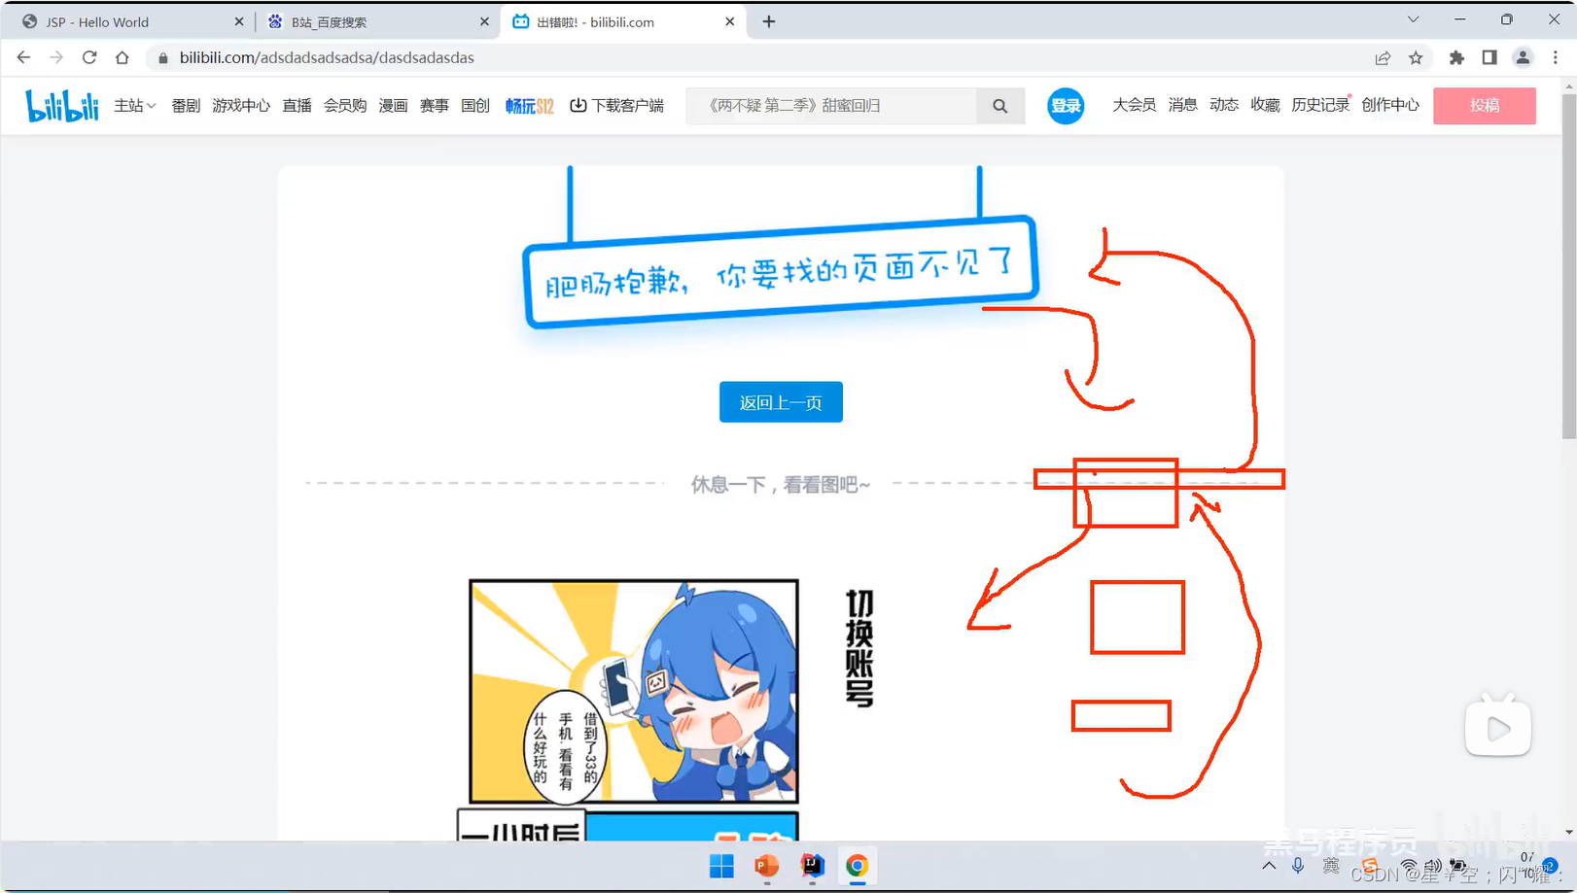Open the tab search dropdown arrow

click(1413, 19)
